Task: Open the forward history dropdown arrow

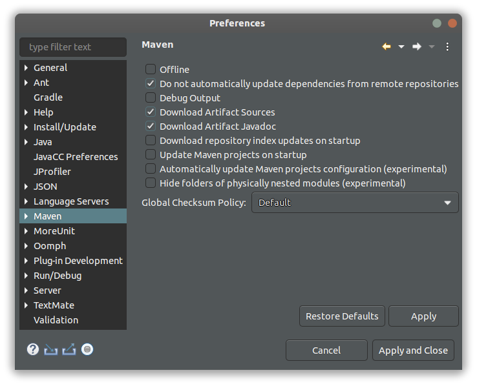Action: coord(431,46)
